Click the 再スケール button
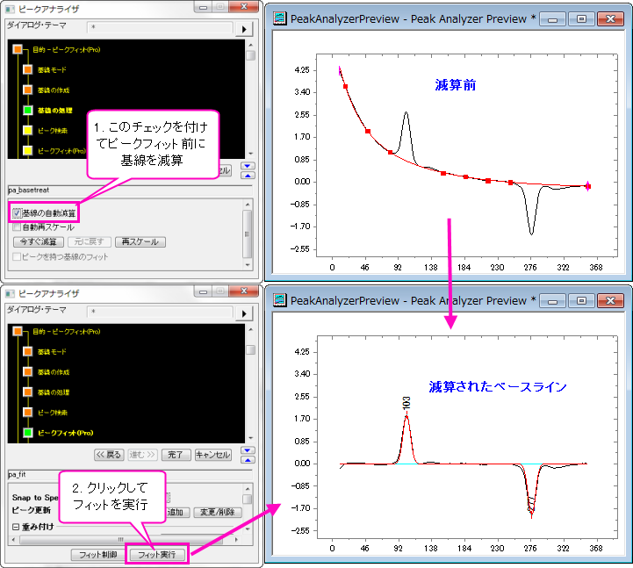The image size is (633, 568). click(140, 241)
